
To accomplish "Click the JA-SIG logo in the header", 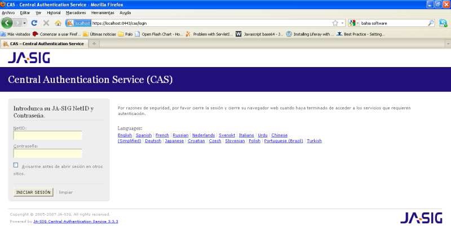I will (x=29, y=57).
